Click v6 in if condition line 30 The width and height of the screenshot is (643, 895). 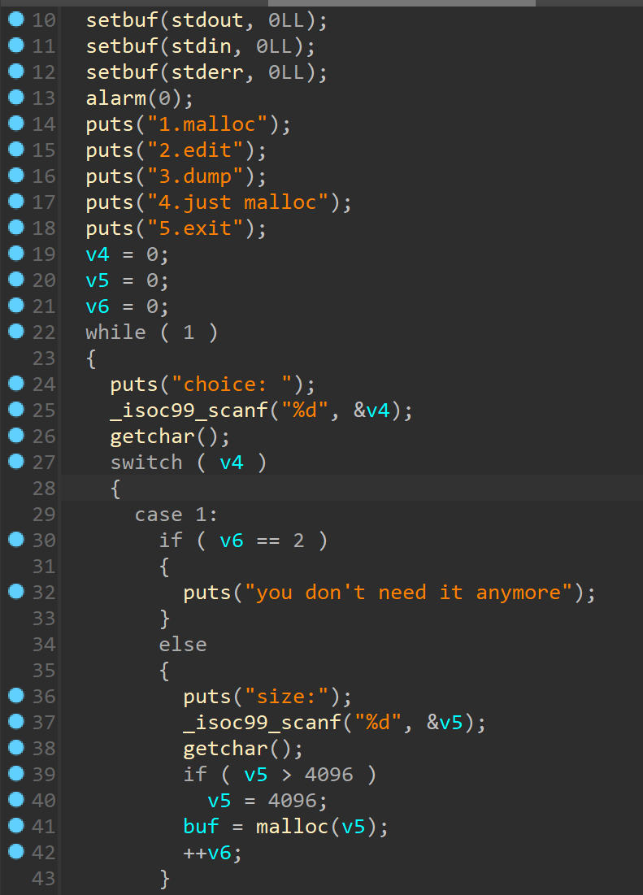click(x=232, y=540)
